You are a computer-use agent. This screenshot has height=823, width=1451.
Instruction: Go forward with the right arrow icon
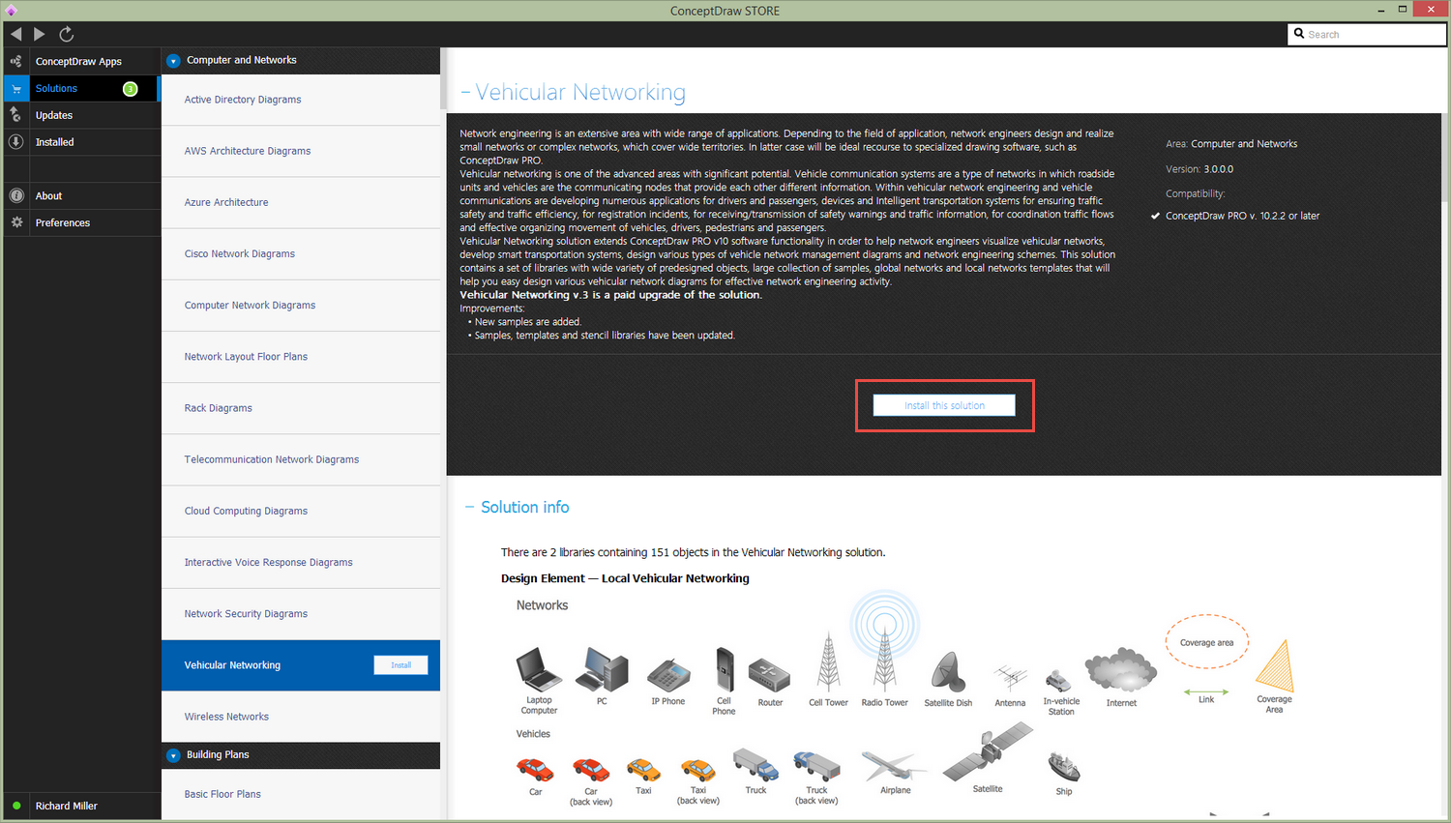click(x=40, y=34)
